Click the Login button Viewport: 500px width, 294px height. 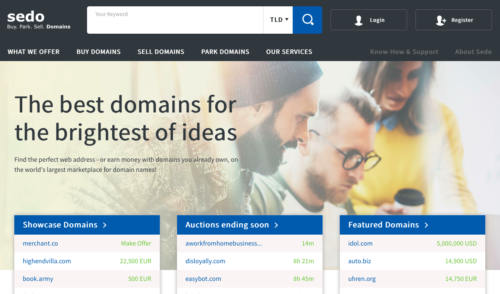point(369,20)
